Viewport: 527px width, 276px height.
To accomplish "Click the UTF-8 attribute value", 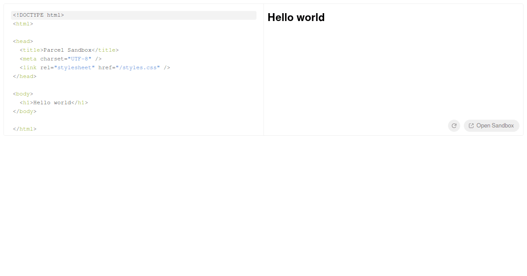I will 79,59.
